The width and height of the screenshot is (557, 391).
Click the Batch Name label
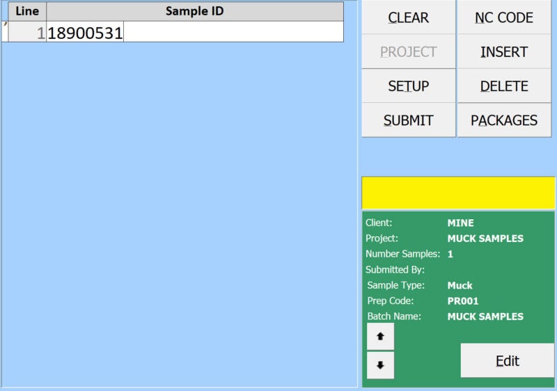click(394, 317)
